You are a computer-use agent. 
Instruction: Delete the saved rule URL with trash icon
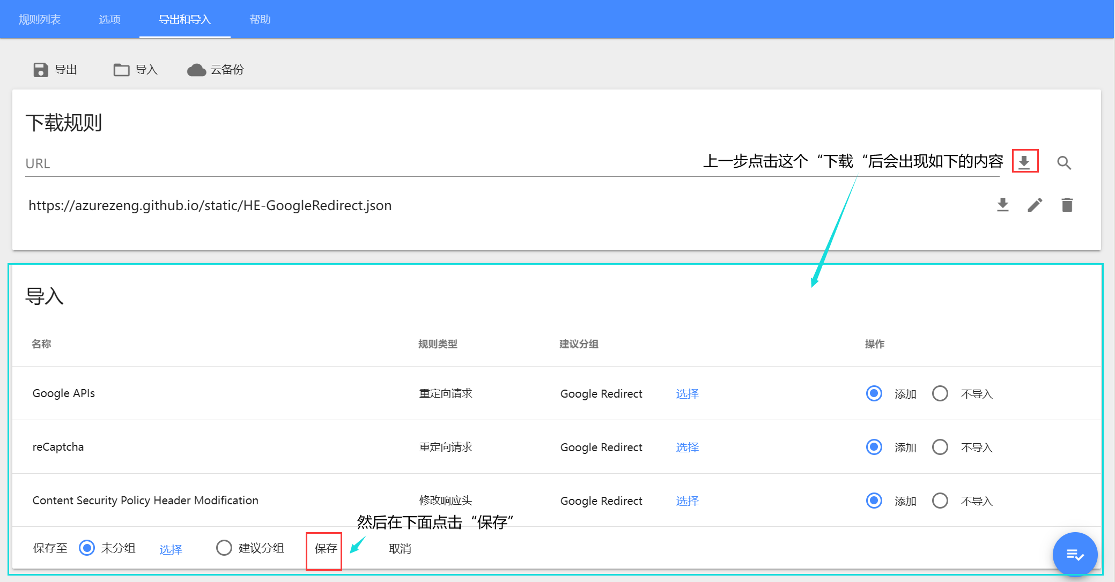coord(1067,205)
